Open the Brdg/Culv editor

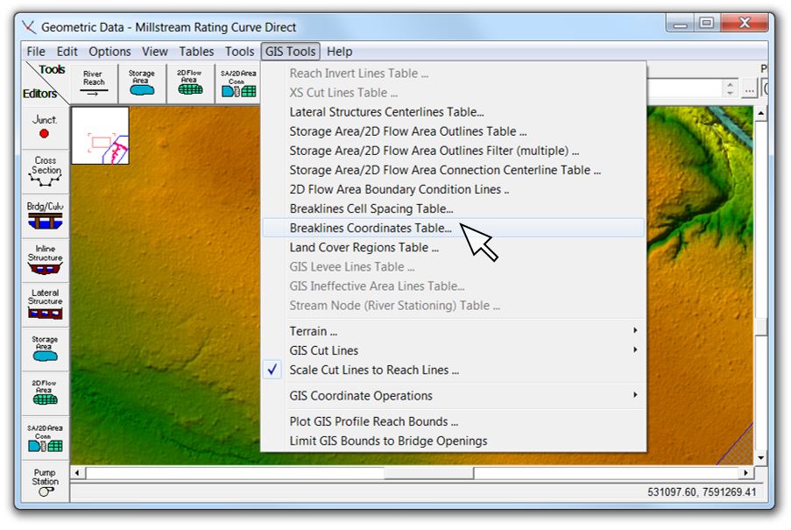tap(45, 216)
